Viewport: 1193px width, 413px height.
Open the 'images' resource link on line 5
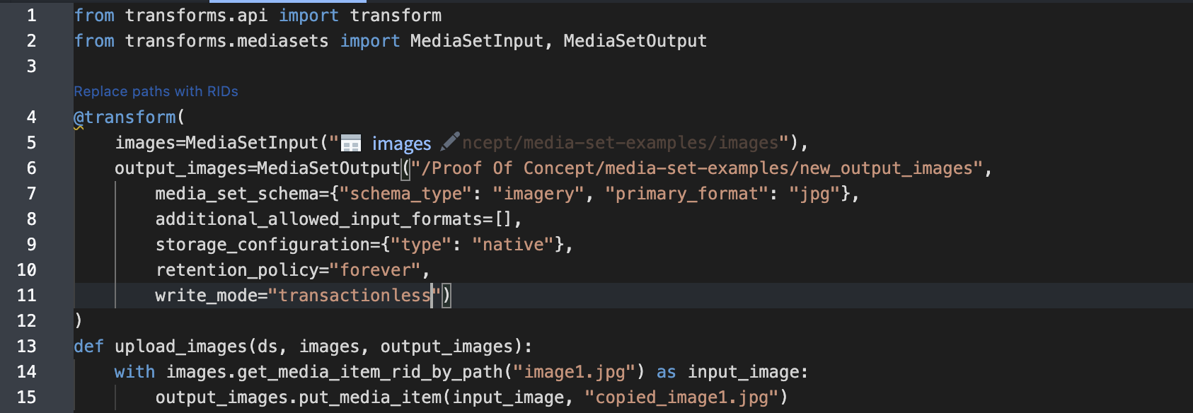pyautogui.click(x=401, y=144)
